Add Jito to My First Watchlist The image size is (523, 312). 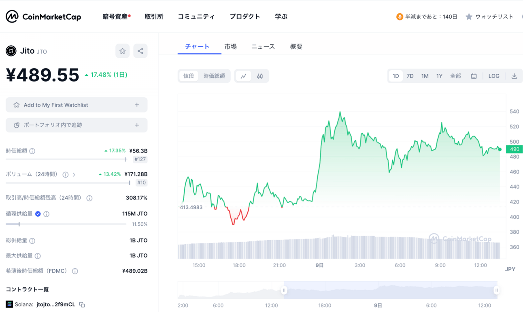point(77,105)
